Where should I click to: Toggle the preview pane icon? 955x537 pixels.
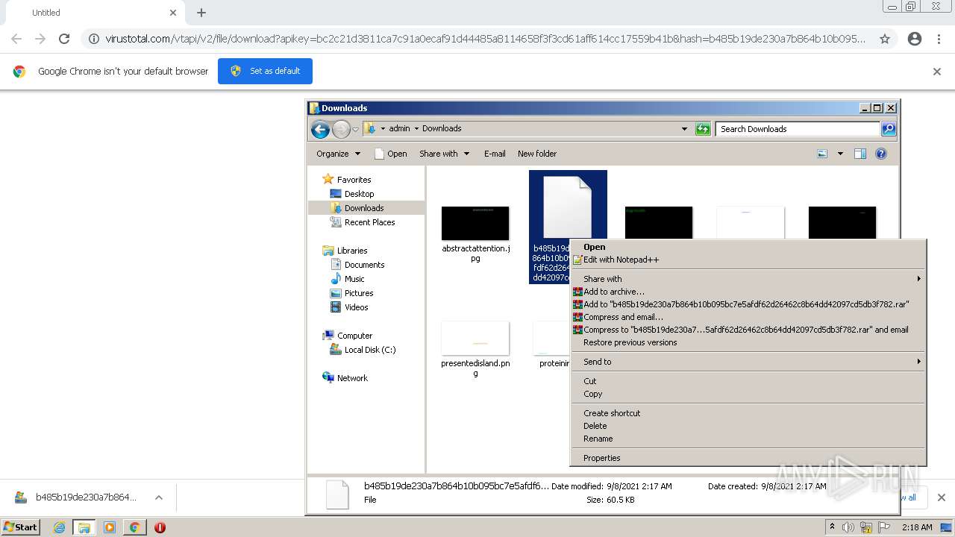click(860, 154)
